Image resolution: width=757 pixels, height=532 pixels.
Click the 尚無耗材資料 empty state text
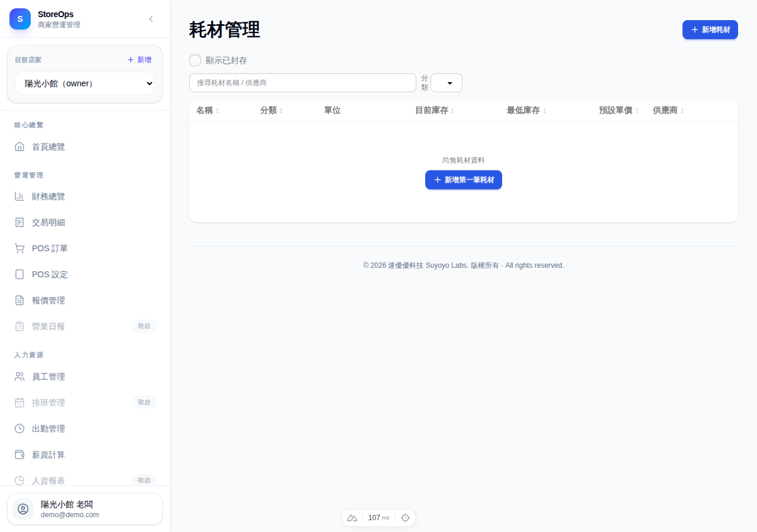click(464, 160)
